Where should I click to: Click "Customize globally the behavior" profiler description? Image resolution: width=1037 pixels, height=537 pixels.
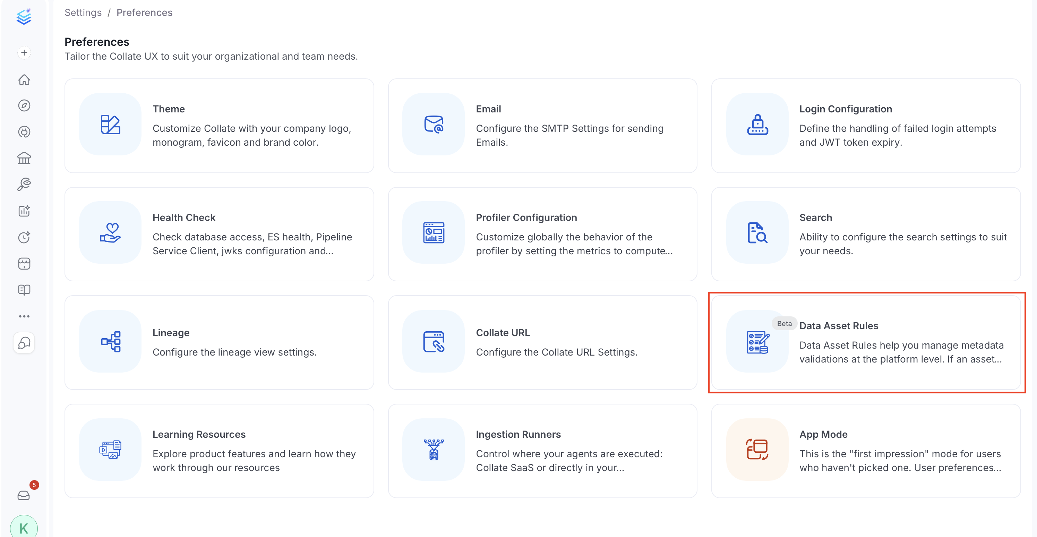pos(574,244)
